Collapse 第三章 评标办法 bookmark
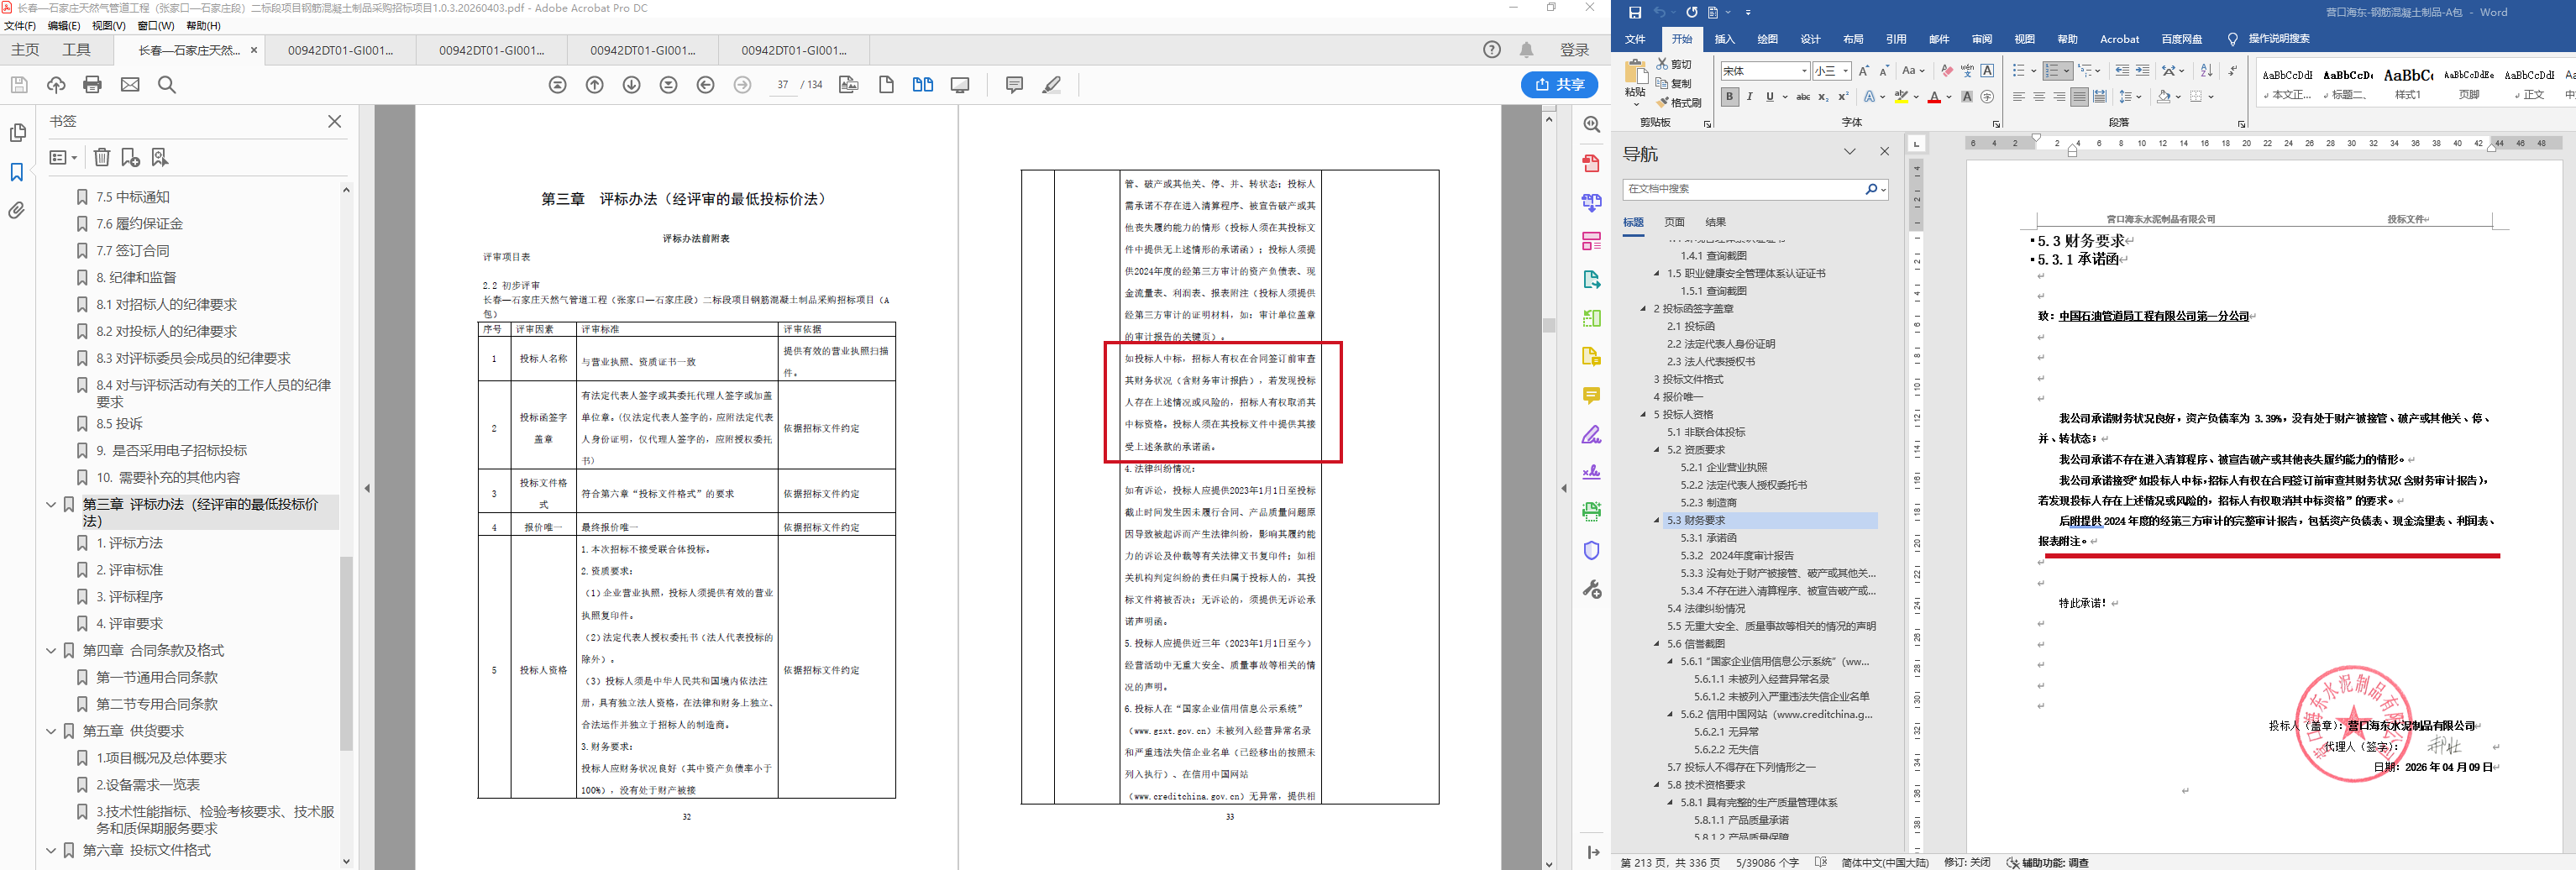 pyautogui.click(x=51, y=505)
